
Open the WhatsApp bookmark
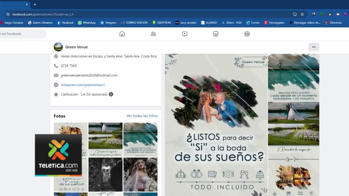87,23
